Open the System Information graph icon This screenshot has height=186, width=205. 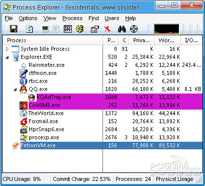(45, 29)
